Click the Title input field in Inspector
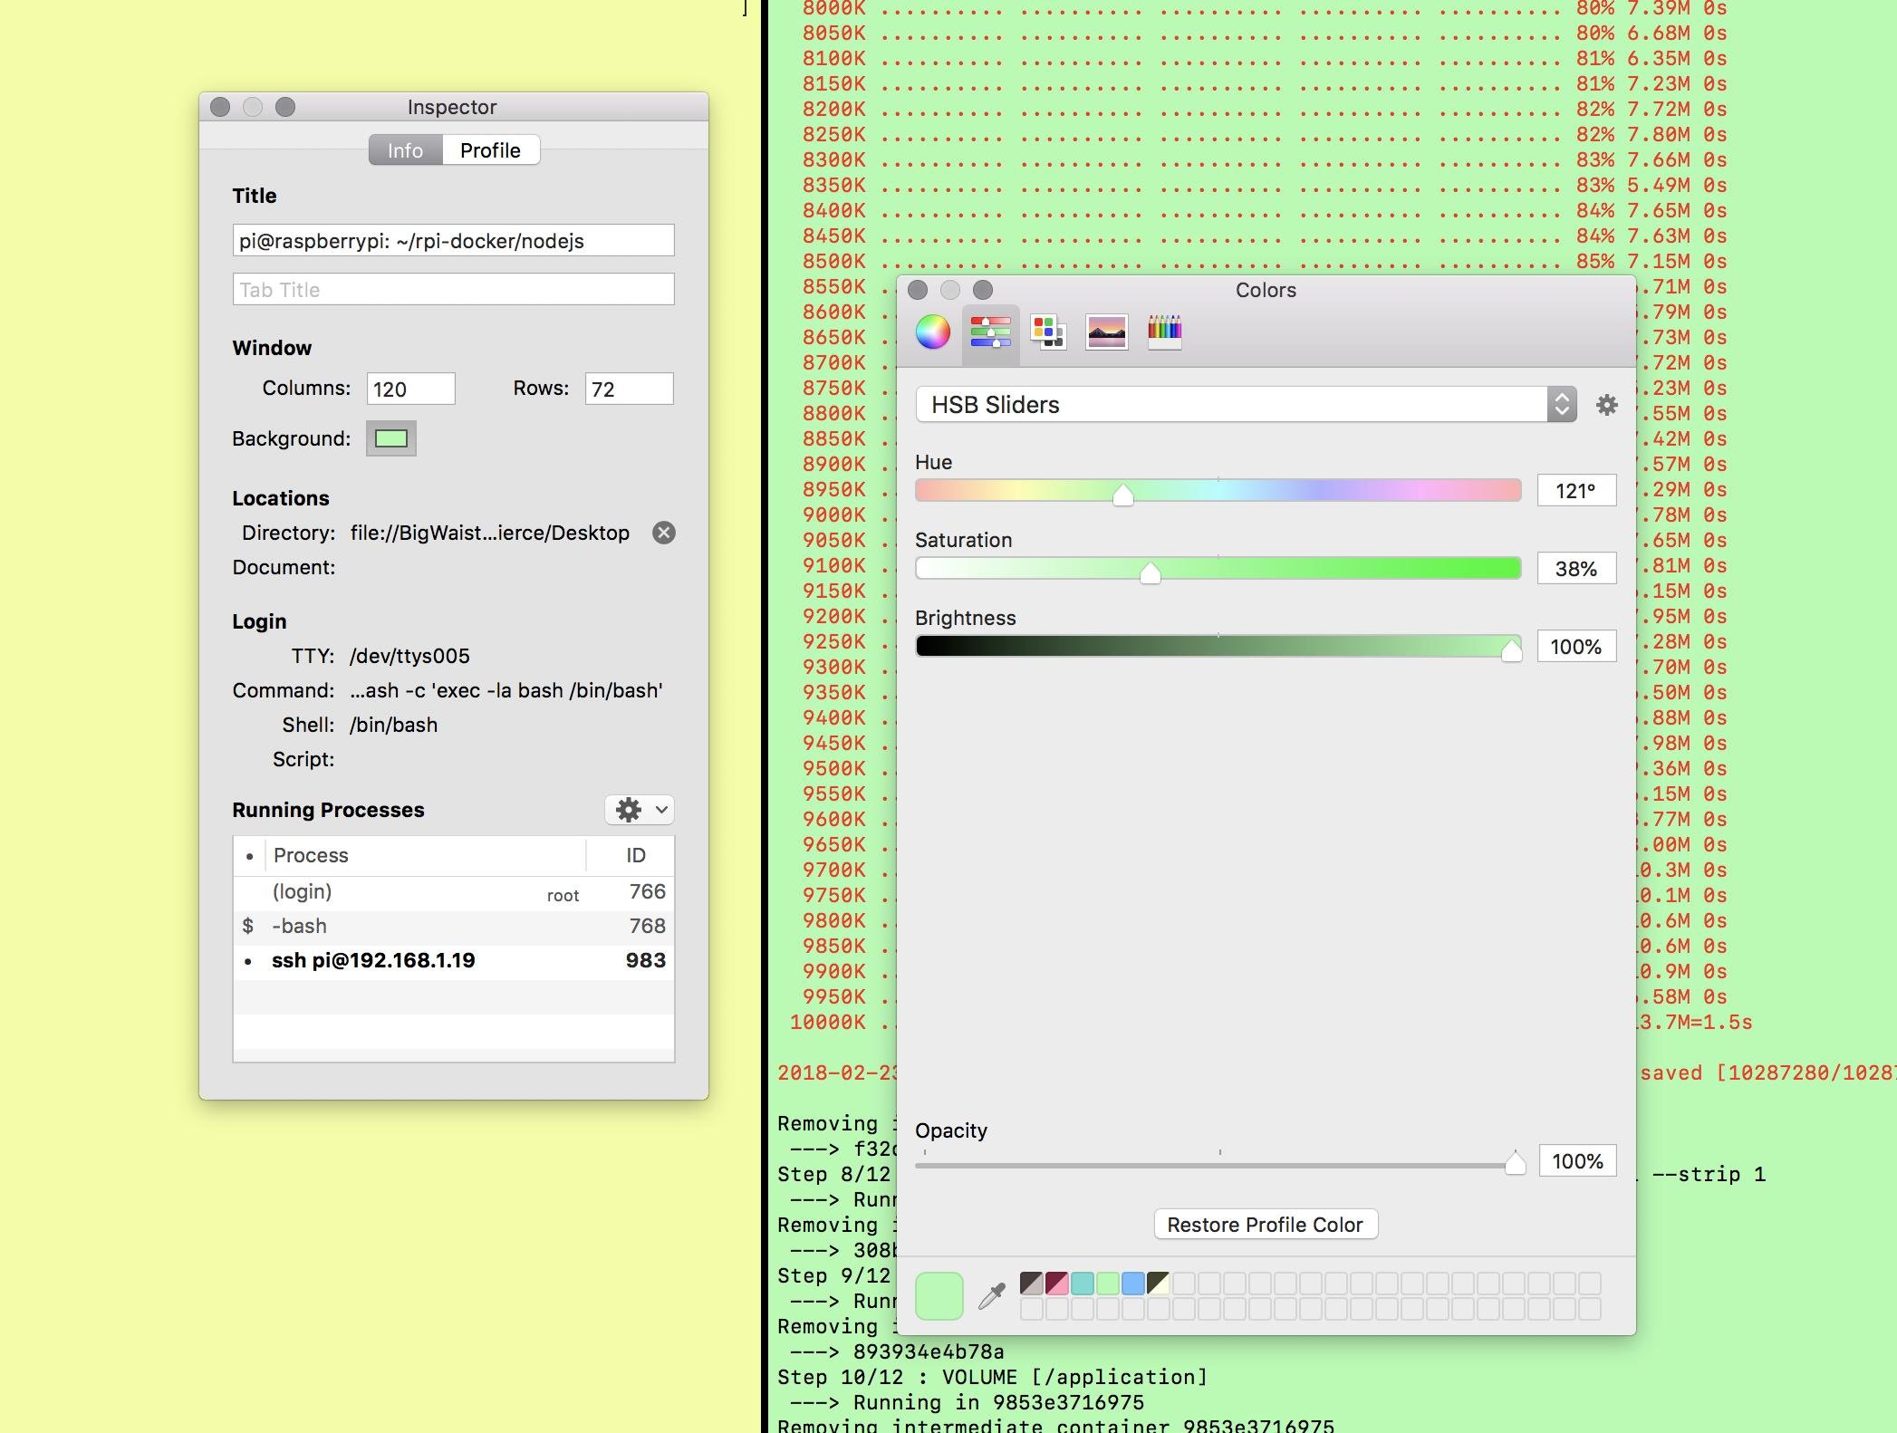 coord(452,241)
